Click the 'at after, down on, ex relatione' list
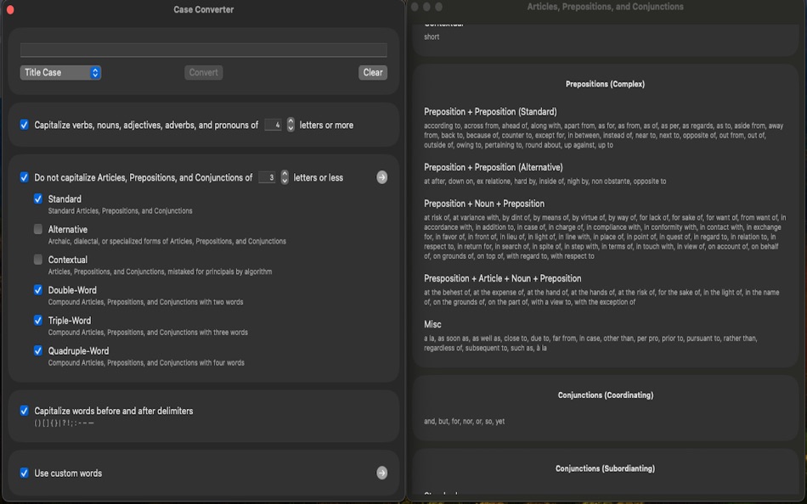Viewport: 807px width, 504px height. pos(545,181)
